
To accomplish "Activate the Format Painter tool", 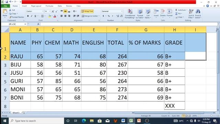I will (16, 17).
